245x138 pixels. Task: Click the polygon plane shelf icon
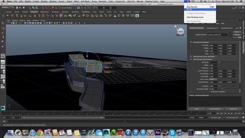26,16
